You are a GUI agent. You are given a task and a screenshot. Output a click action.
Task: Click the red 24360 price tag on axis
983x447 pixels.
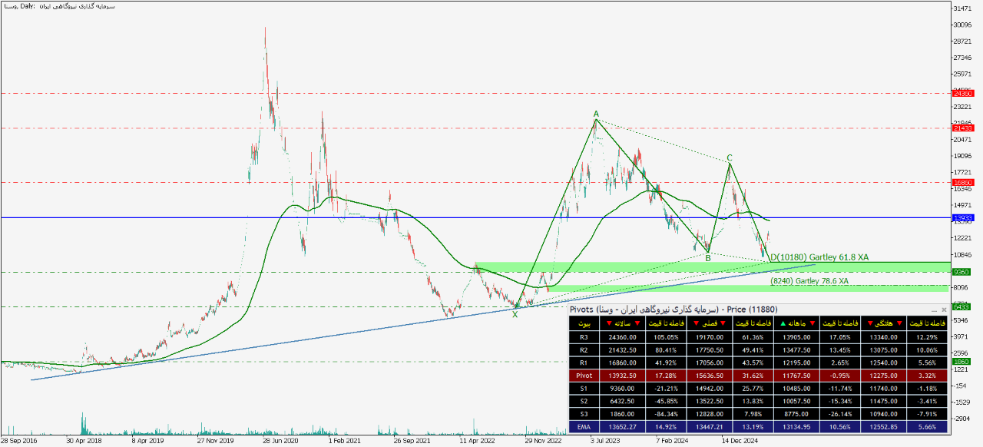961,93
